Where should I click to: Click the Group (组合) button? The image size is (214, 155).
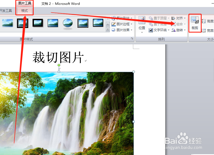point(178,24)
